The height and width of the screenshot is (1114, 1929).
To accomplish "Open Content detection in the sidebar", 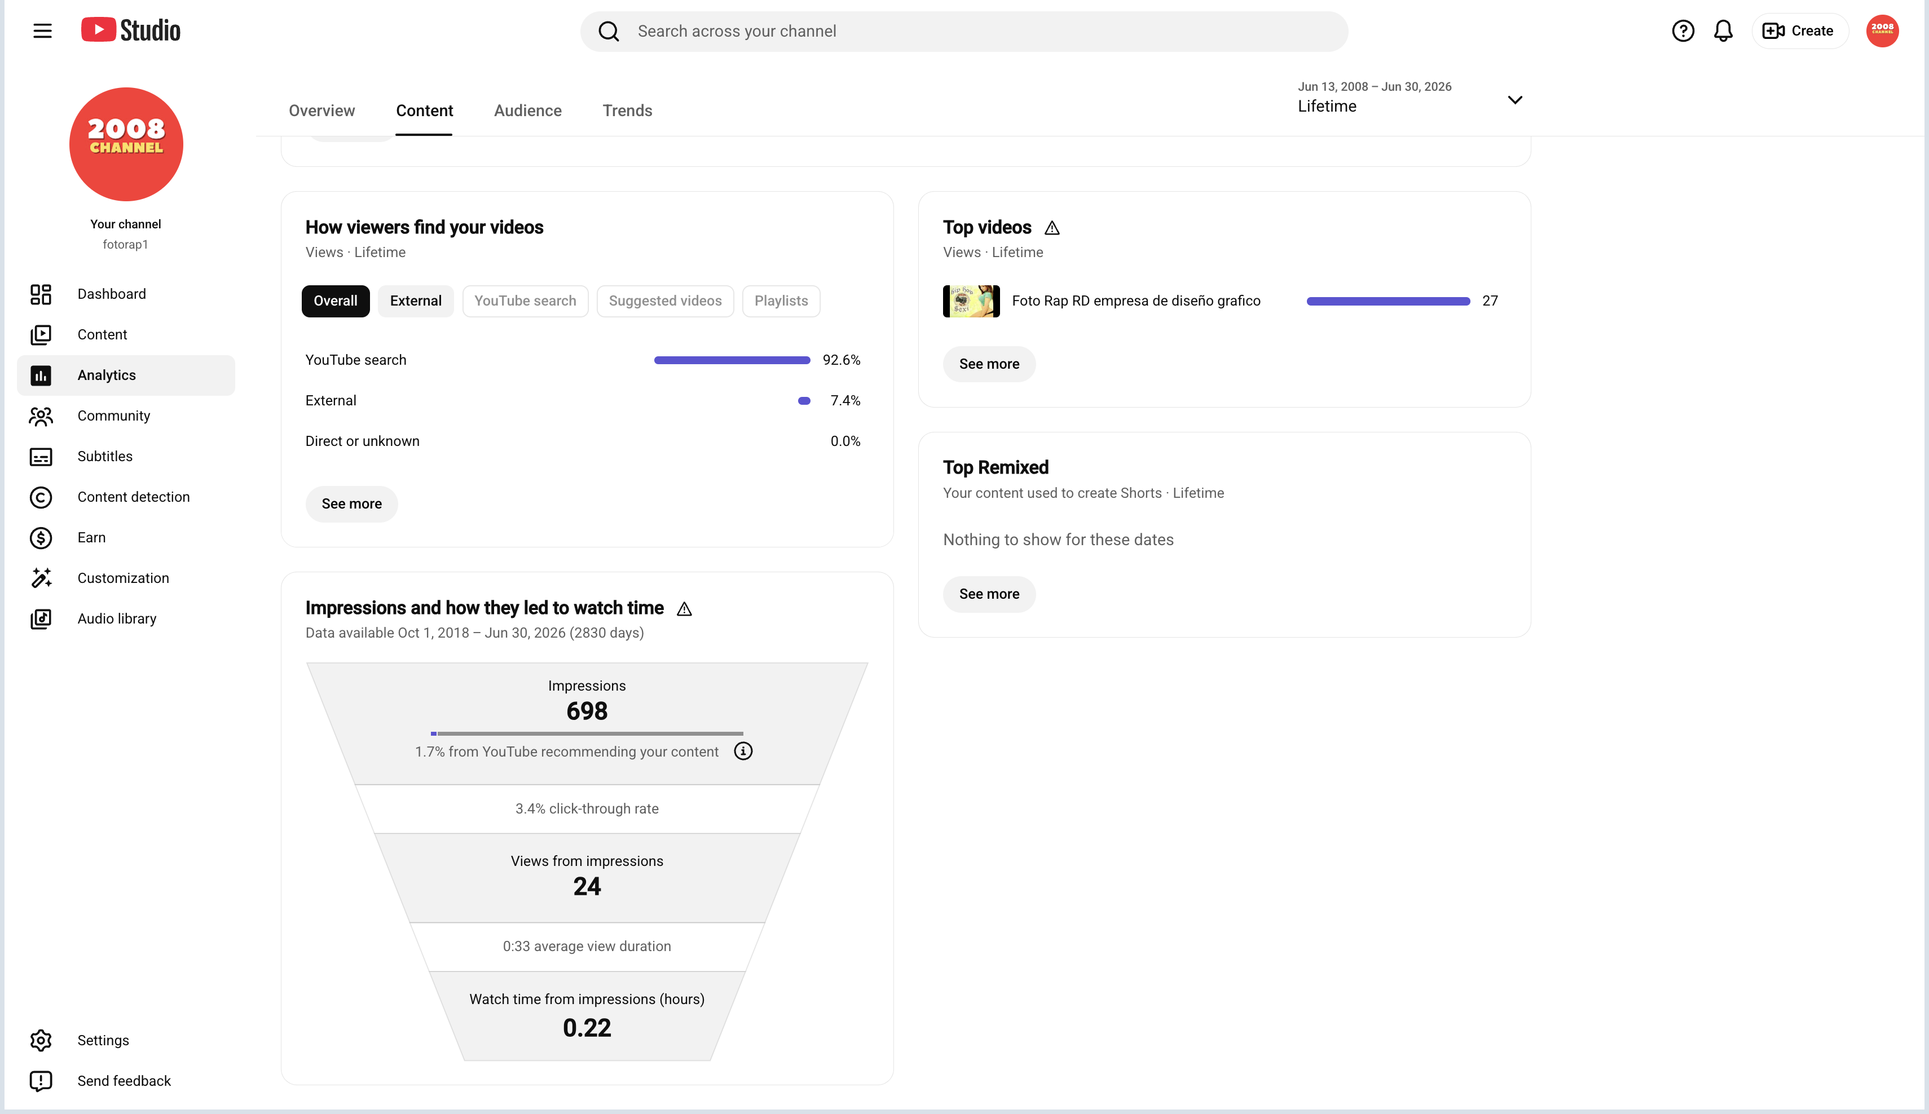I will 126,497.
